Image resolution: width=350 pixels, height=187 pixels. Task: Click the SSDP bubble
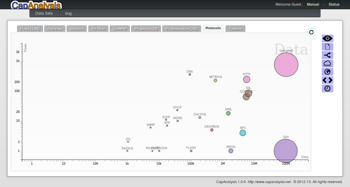pyautogui.click(x=166, y=120)
